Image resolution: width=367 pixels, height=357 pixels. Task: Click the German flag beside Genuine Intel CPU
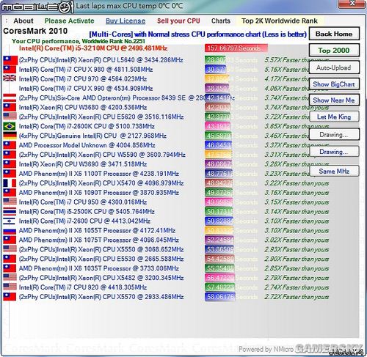coord(10,136)
